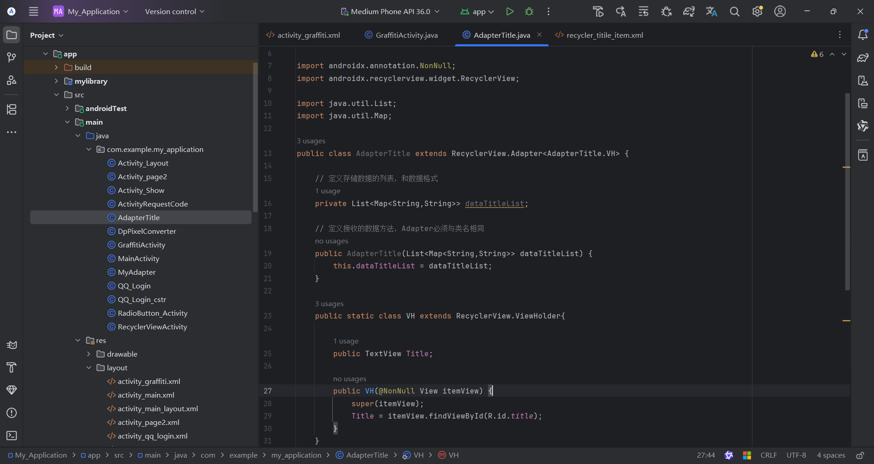The height and width of the screenshot is (464, 874).
Task: Open the Search Everywhere magnifier icon
Action: pyautogui.click(x=734, y=11)
